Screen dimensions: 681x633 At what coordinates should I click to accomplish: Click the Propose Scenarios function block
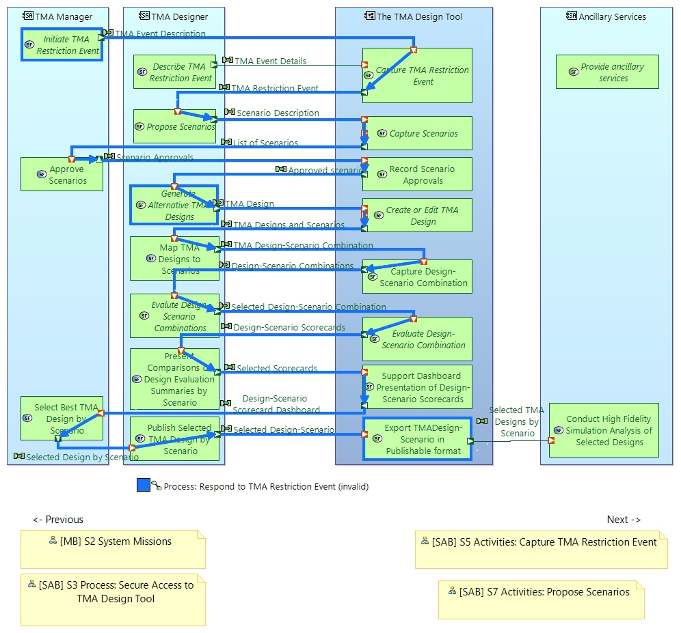tap(174, 127)
